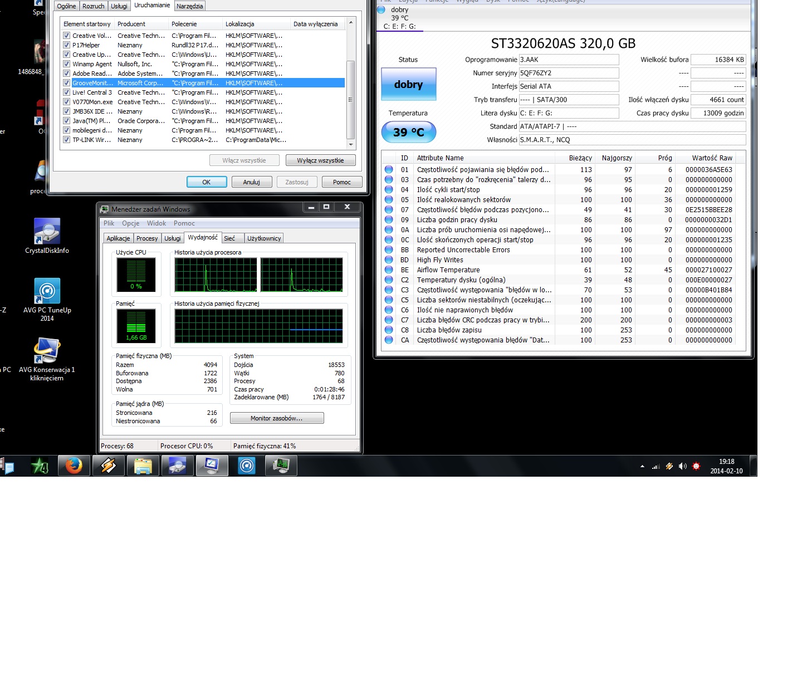Open Aplikacje tab in Task Manager
802x700 pixels.
click(118, 238)
